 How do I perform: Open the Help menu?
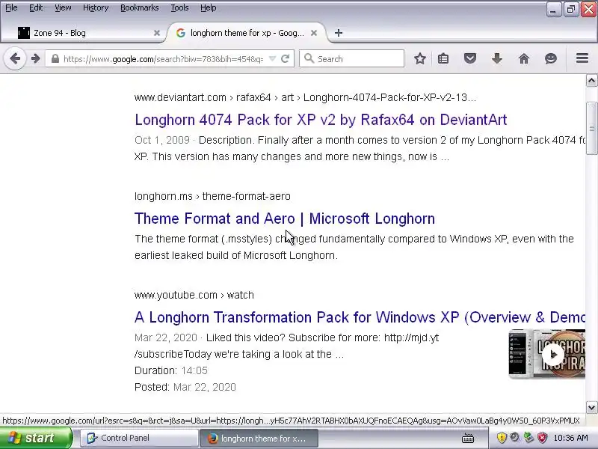(209, 7)
